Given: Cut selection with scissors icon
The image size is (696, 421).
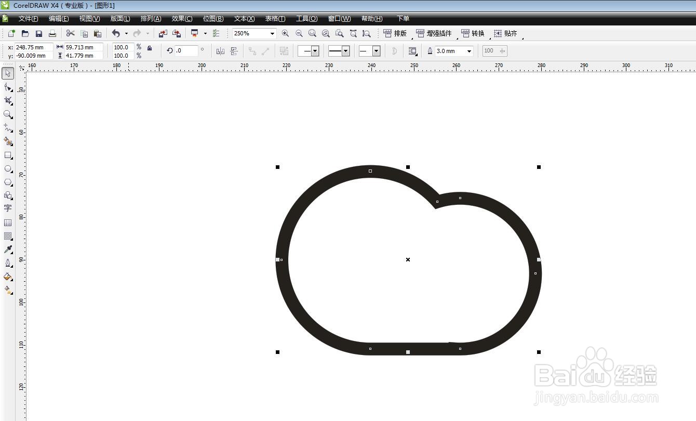Looking at the screenshot, I should click(71, 33).
